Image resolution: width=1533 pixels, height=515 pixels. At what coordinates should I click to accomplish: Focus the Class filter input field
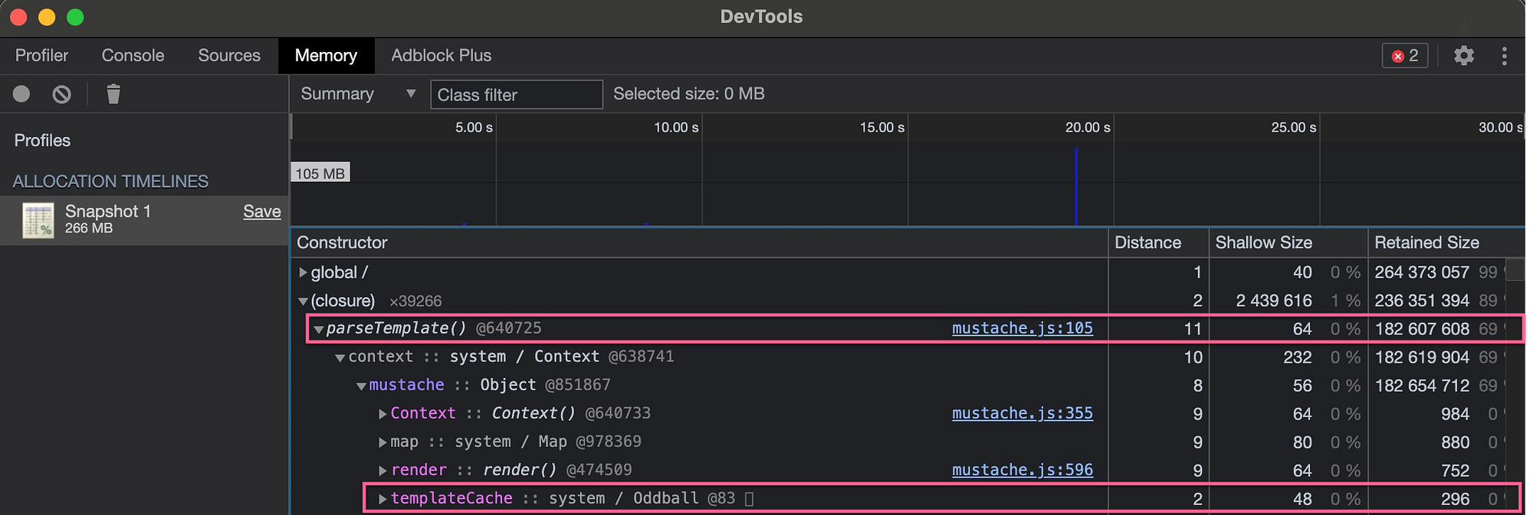(x=517, y=95)
